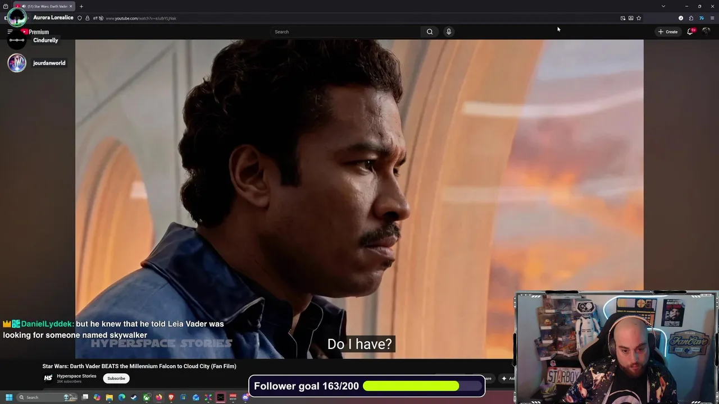Open Microsoft Edge from the taskbar

pyautogui.click(x=122, y=397)
